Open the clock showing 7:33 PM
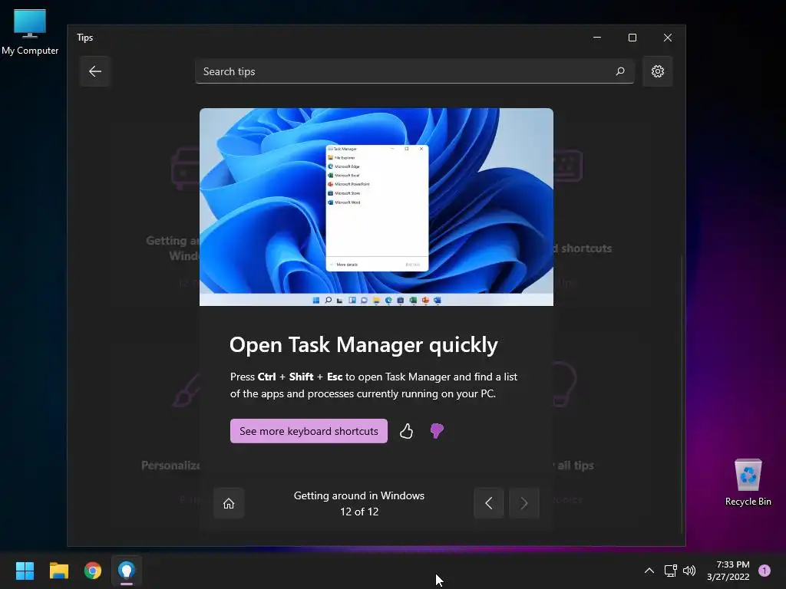The image size is (786, 589). 728,571
